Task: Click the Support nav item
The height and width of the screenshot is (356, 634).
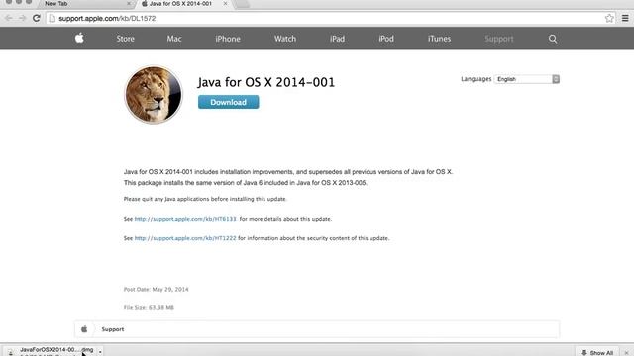Action: pos(499,39)
